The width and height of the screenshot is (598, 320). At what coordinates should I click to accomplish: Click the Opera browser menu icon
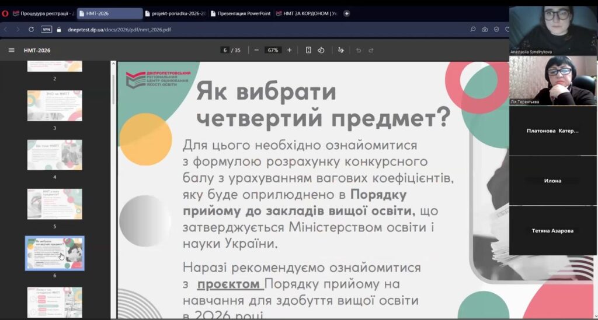5,13
